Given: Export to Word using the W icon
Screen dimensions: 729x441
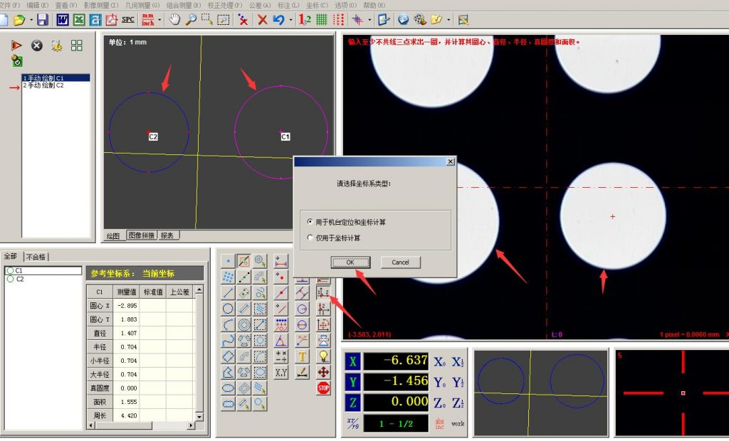Looking at the screenshot, I should tap(63, 20).
